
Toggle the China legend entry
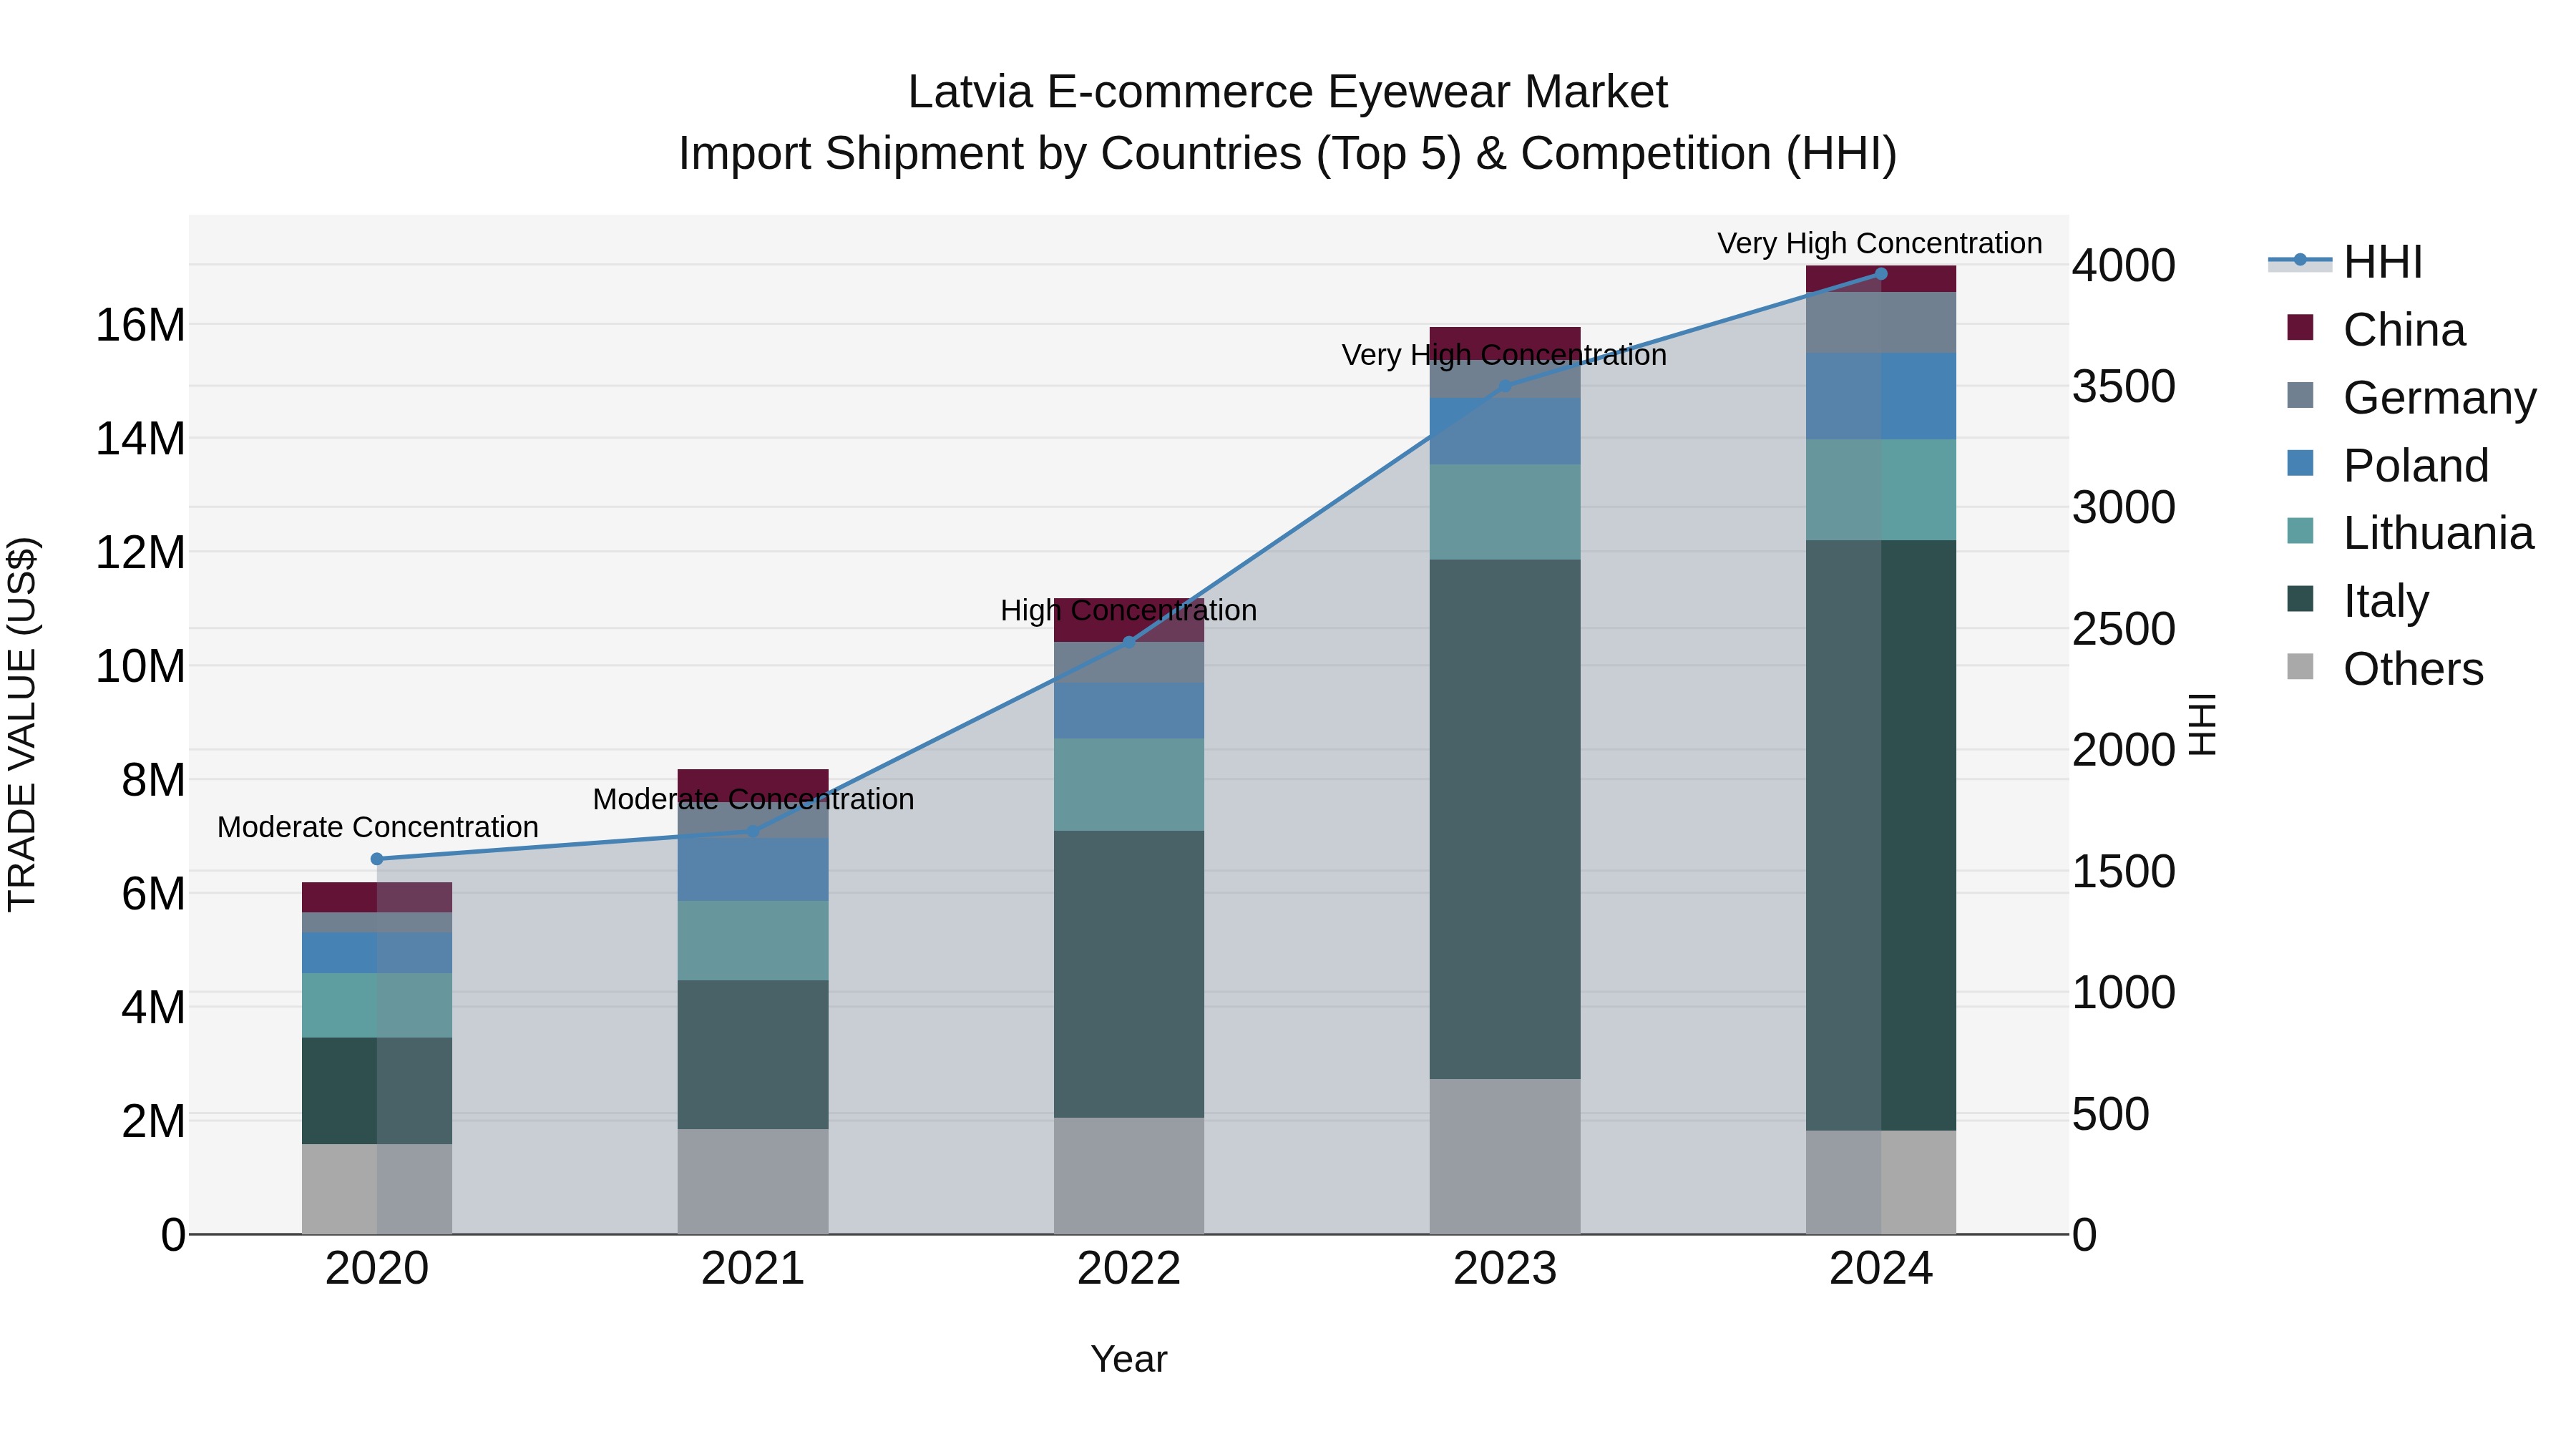(2377, 330)
